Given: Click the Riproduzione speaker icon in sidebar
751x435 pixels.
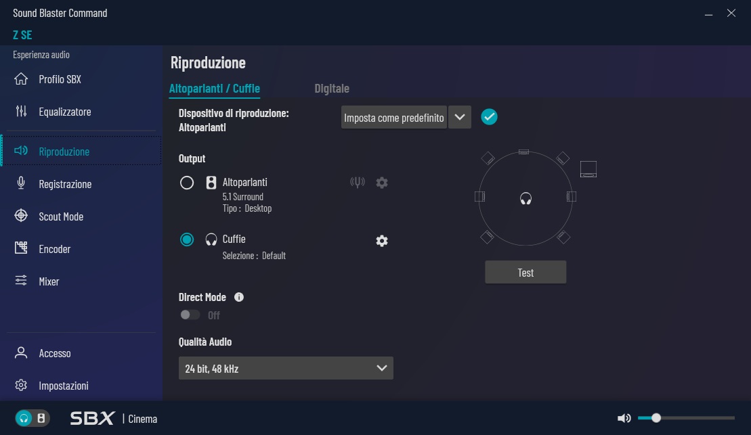Looking at the screenshot, I should click(x=21, y=151).
